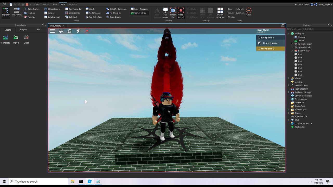Image resolution: width=333 pixels, height=187 pixels.
Task: Show Network stats
Action: coord(240,9)
